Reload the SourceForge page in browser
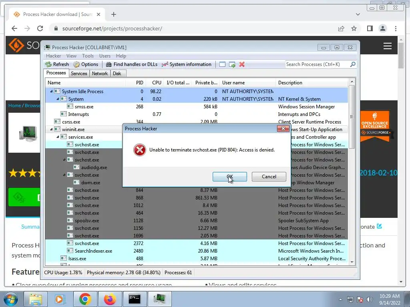The image size is (410, 307). pyautogui.click(x=40, y=28)
